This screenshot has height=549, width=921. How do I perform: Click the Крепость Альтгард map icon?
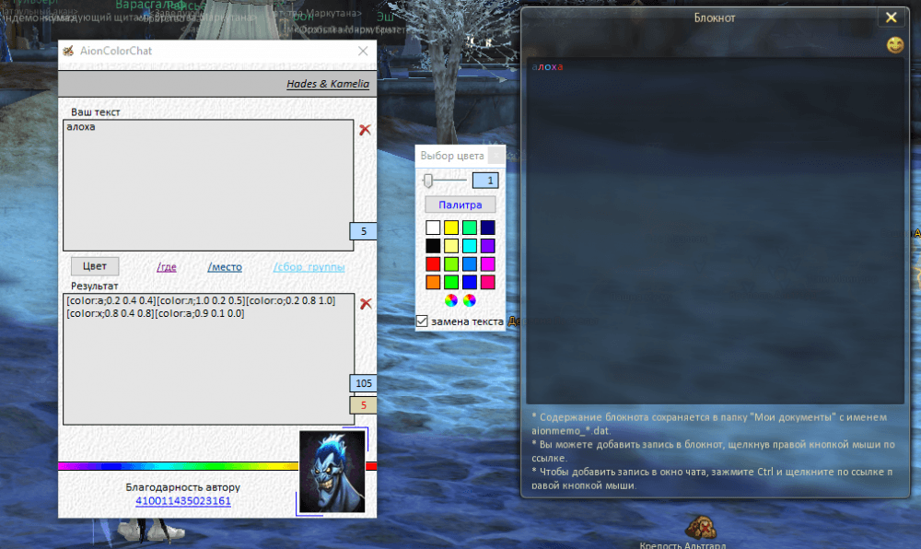[x=702, y=527]
